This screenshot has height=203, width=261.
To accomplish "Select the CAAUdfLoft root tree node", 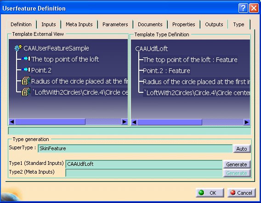I will 151,49.
